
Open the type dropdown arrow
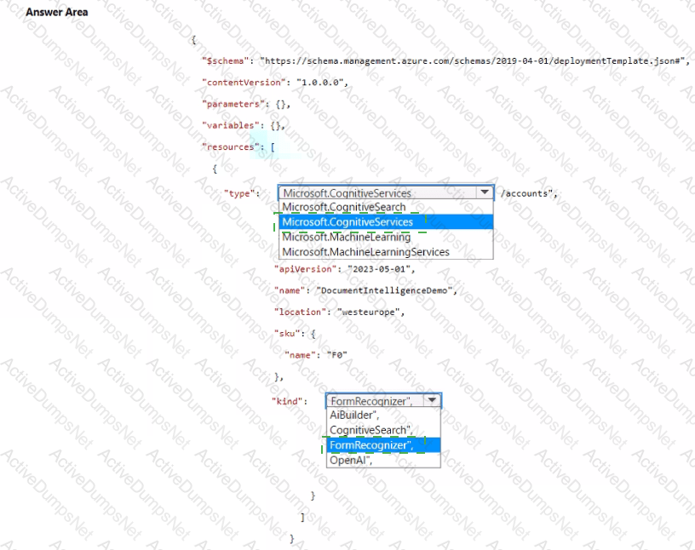coord(485,193)
